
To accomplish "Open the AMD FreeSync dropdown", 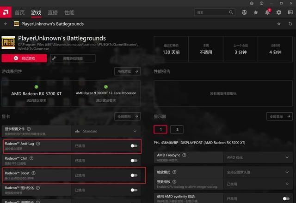I will (x=258, y=157).
